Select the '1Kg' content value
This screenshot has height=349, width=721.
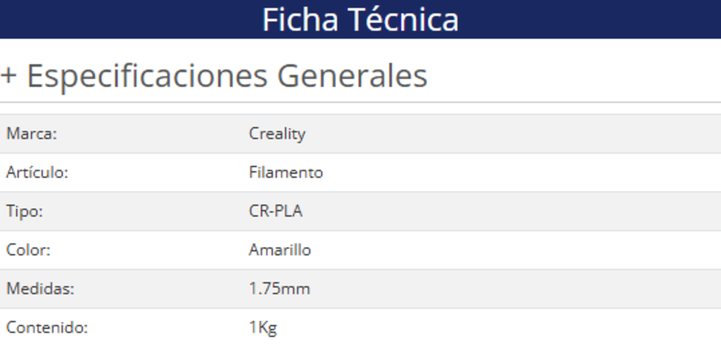coord(262,328)
